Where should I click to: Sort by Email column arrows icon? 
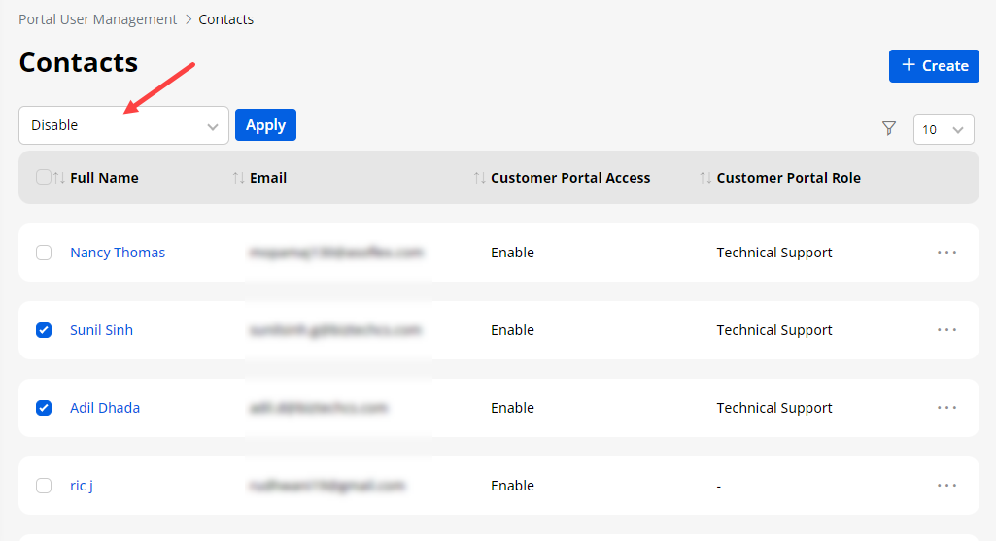(239, 178)
